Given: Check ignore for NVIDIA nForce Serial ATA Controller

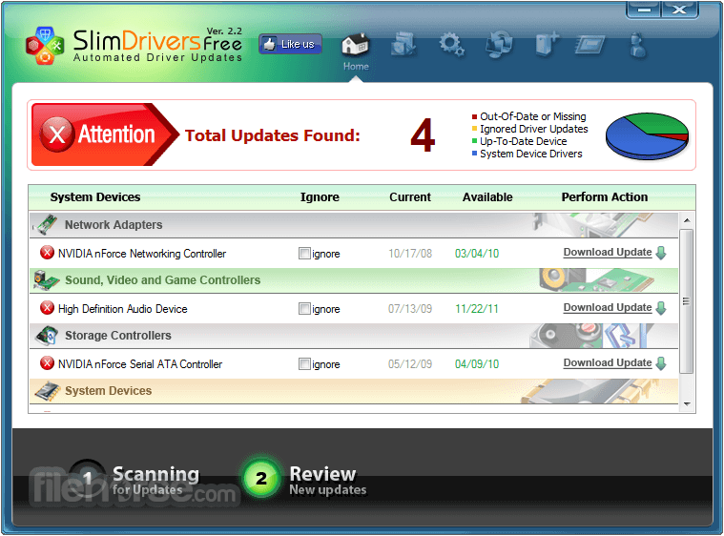Looking at the screenshot, I should (x=304, y=363).
